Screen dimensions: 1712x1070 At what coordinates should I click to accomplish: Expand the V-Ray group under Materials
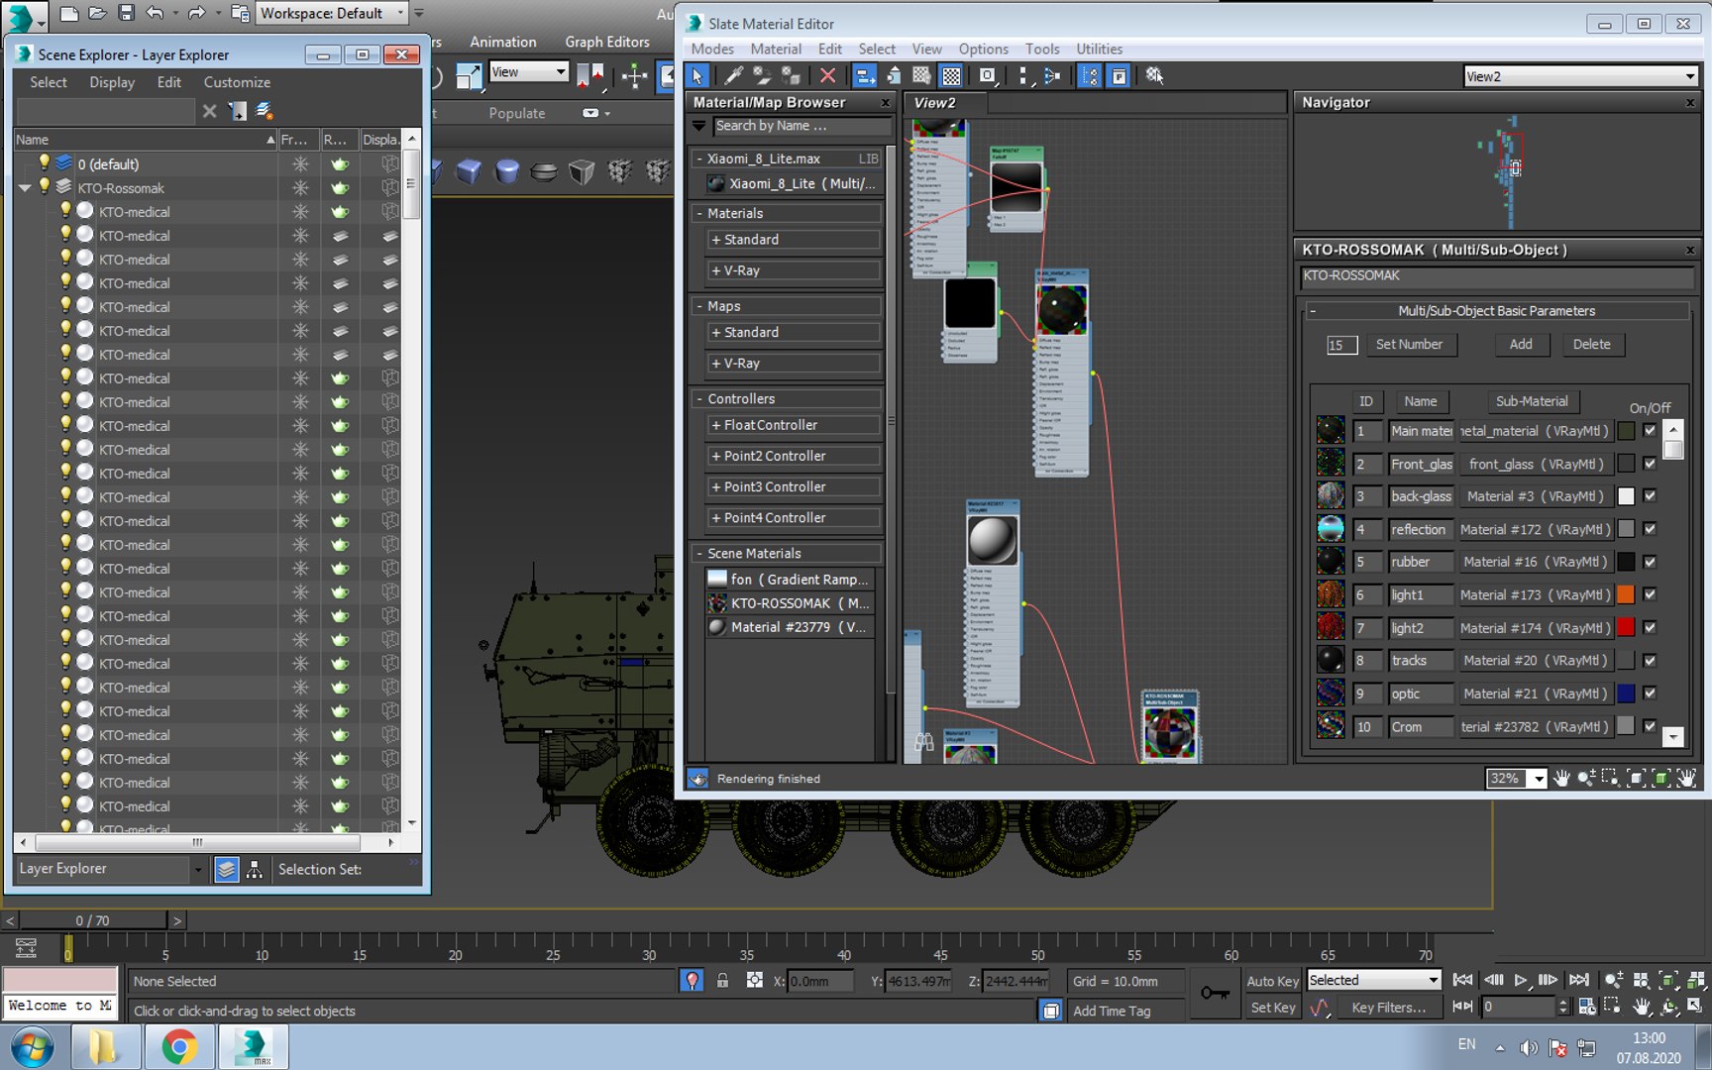pyautogui.click(x=795, y=270)
